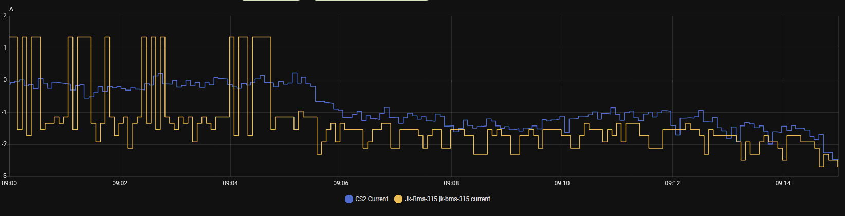Click the 09:00 time axis label

[9, 183]
